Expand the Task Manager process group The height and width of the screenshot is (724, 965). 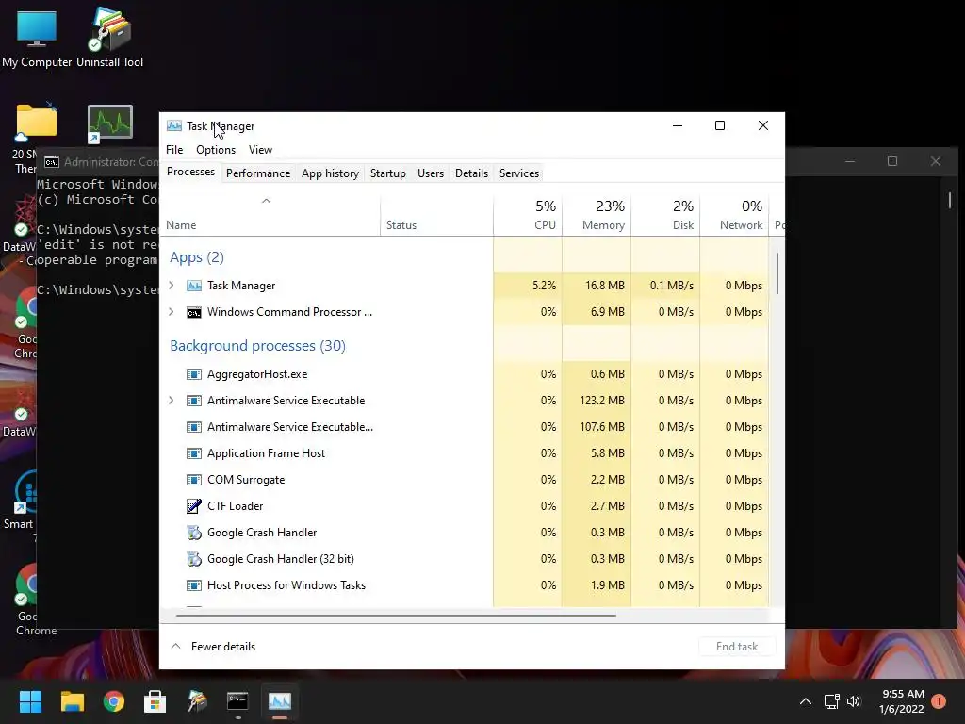[x=172, y=286]
